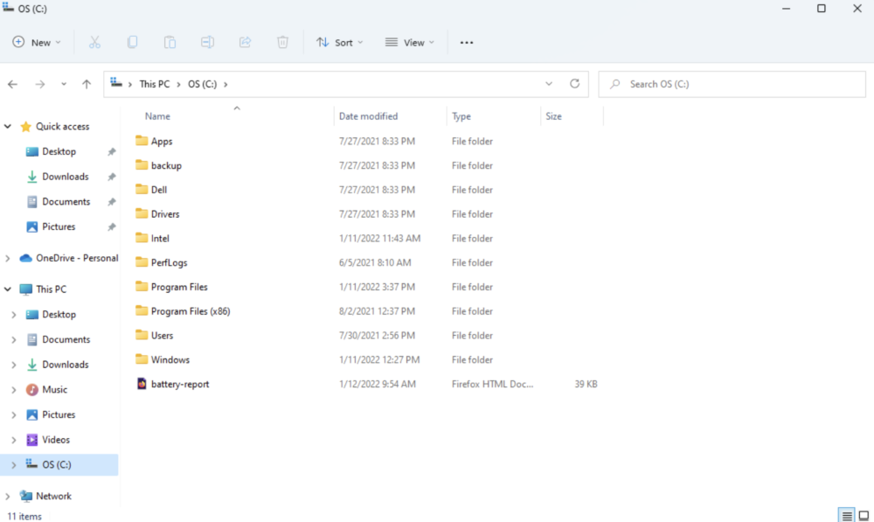This screenshot has width=874, height=522.
Task: Open the New dropdown menu
Action: pos(37,42)
